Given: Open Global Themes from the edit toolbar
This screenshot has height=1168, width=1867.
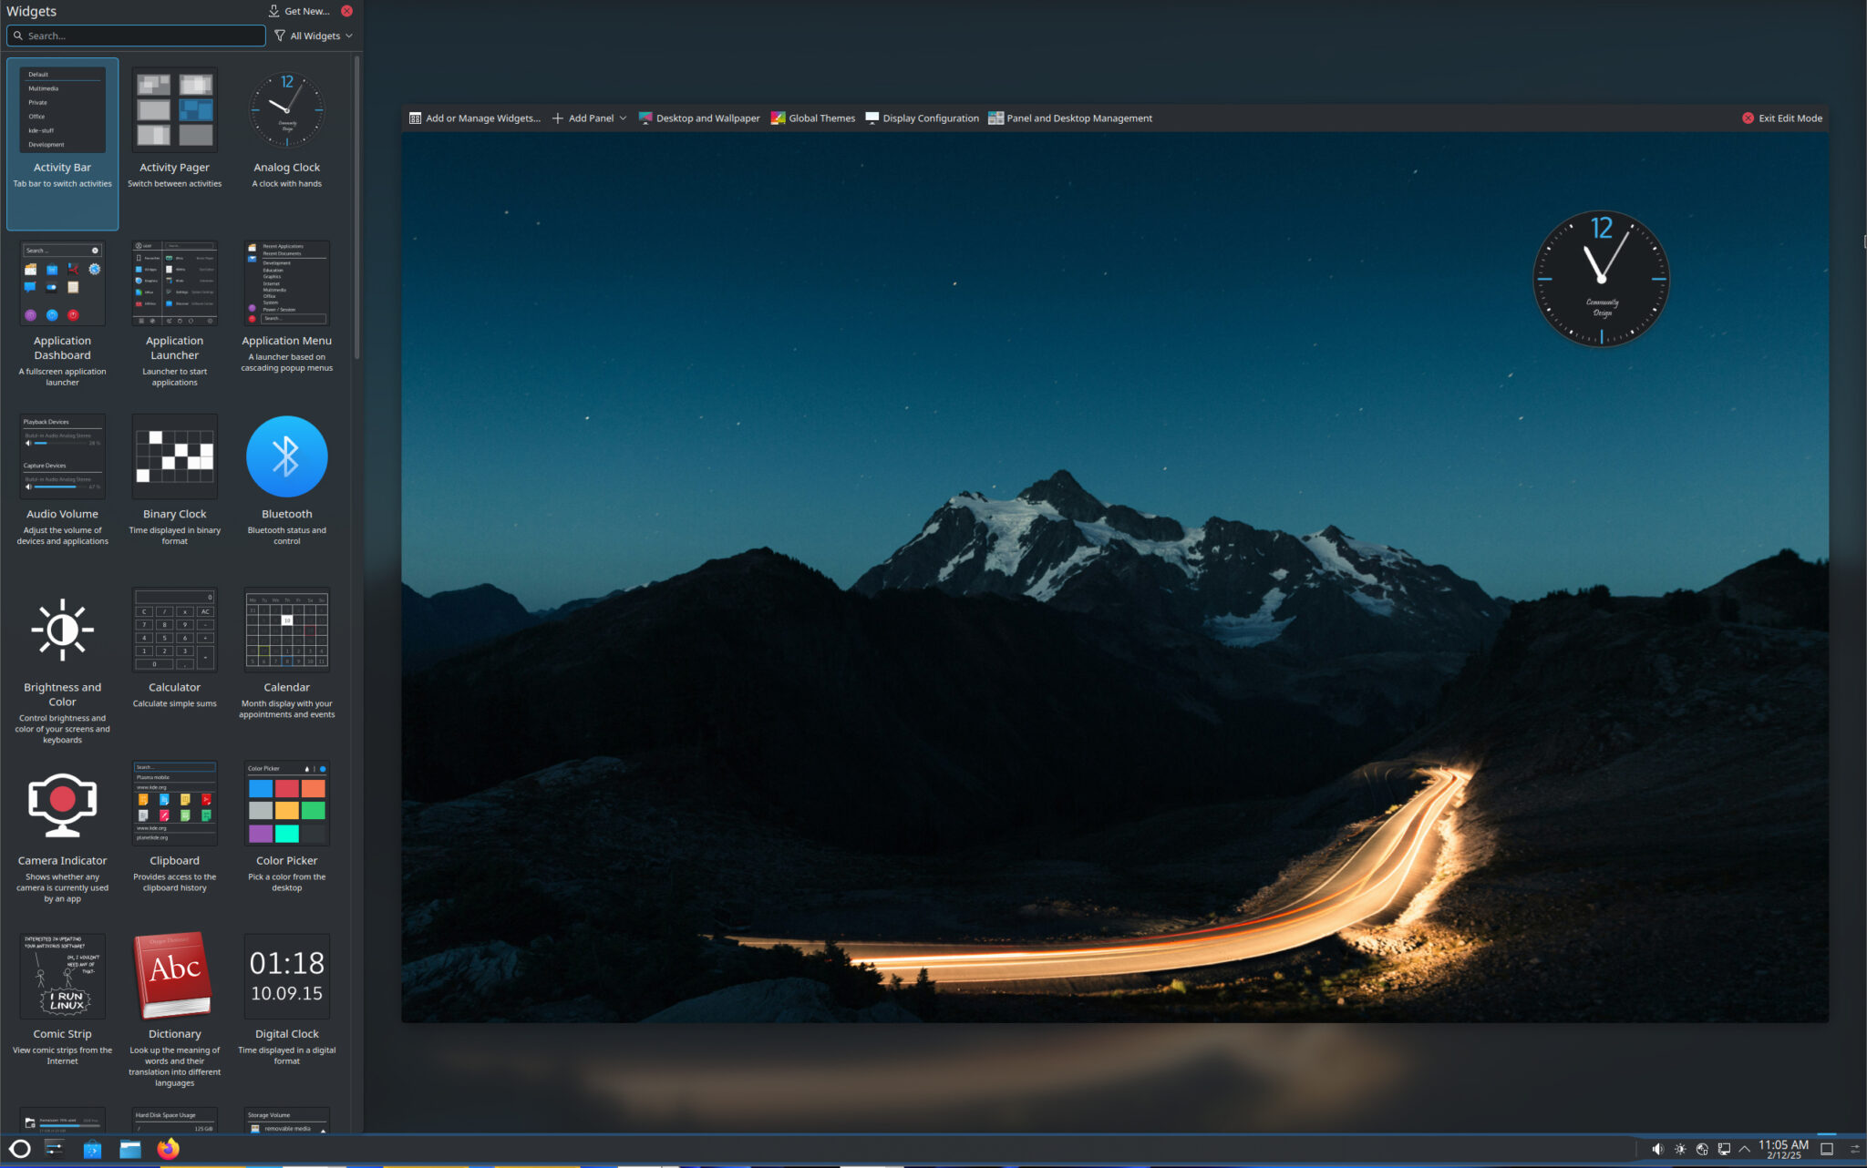Looking at the screenshot, I should (x=814, y=118).
